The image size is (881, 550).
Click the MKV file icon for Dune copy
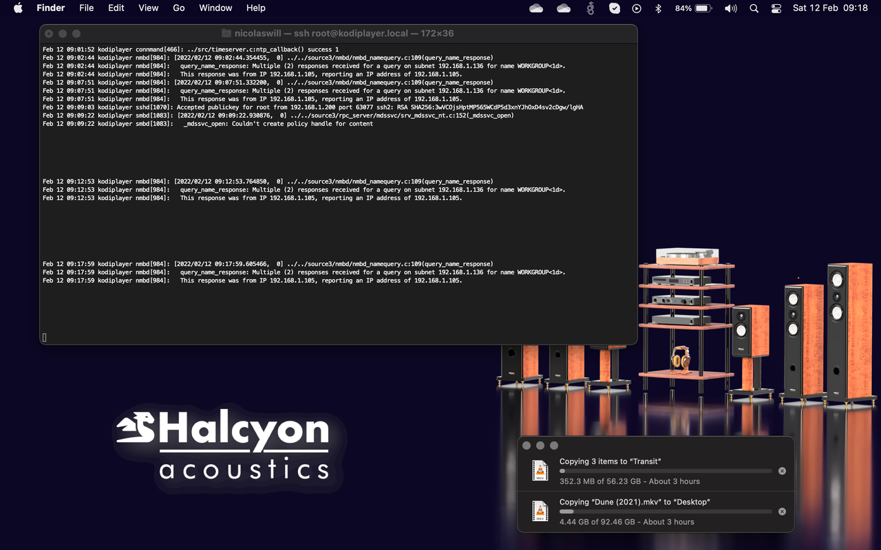click(x=540, y=511)
